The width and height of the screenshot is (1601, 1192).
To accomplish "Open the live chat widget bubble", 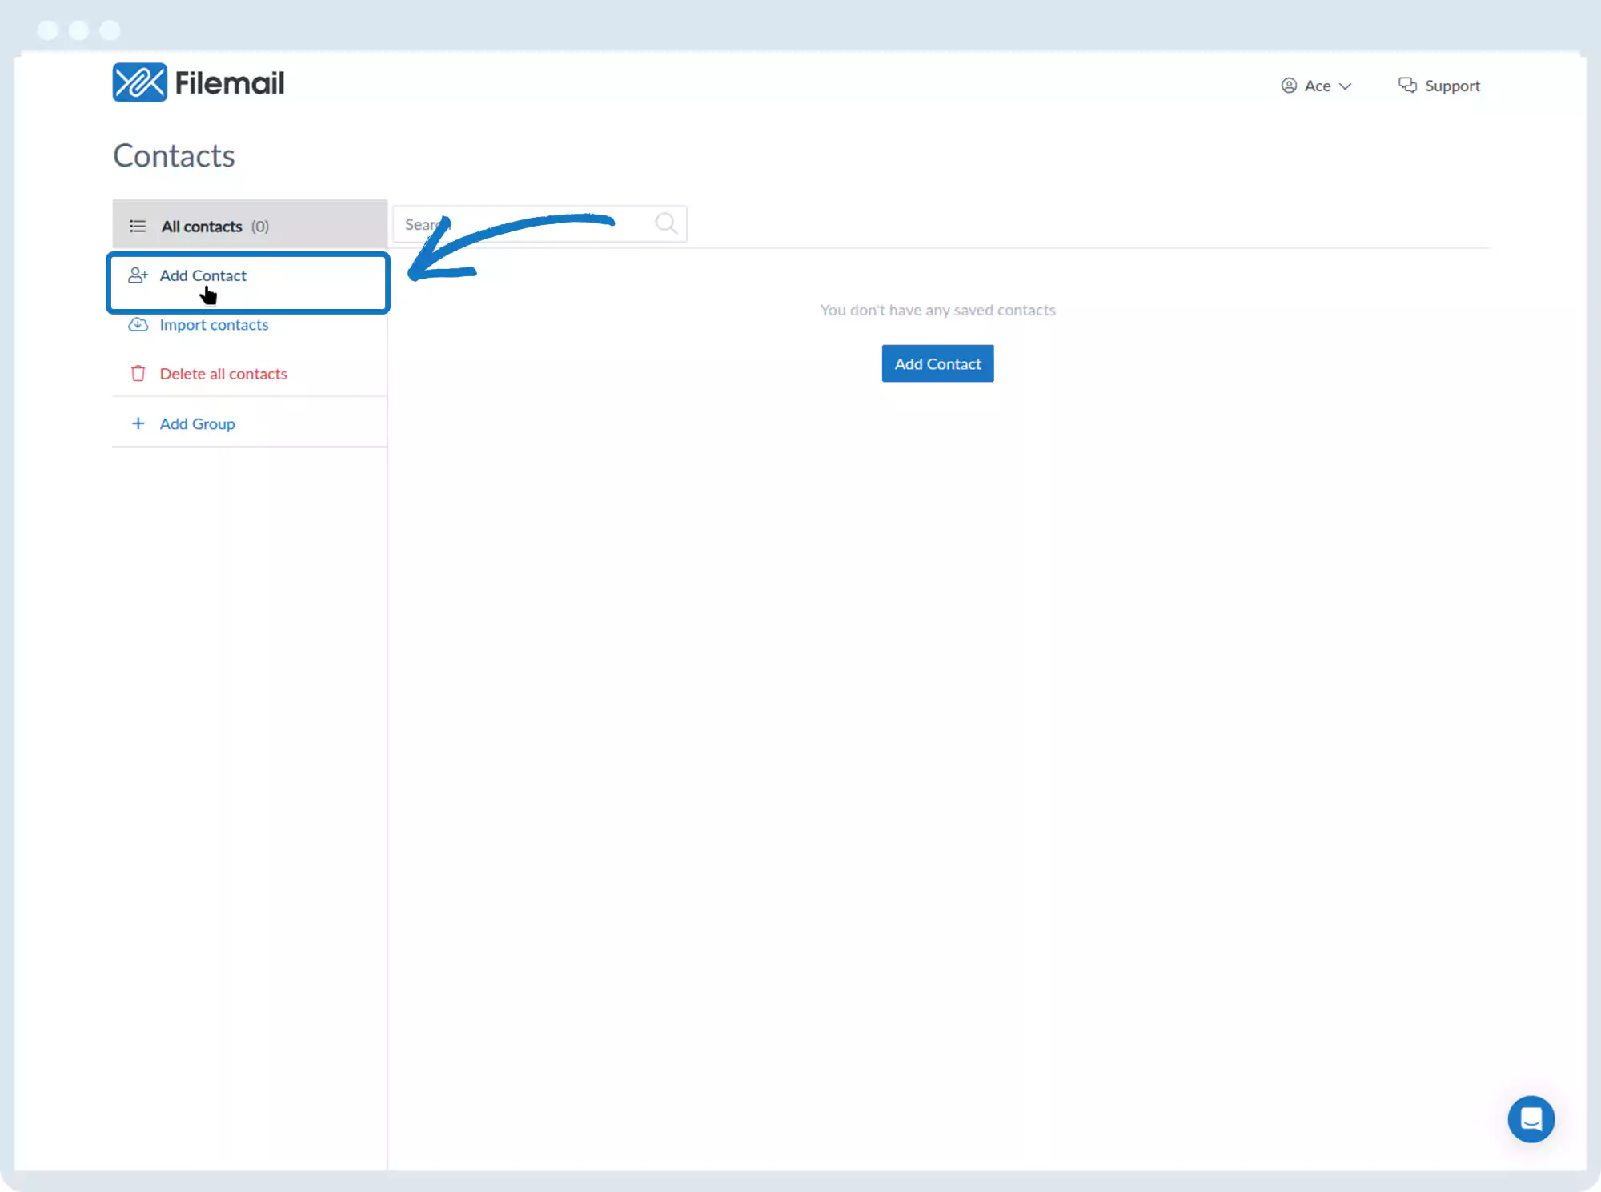I will click(x=1531, y=1118).
